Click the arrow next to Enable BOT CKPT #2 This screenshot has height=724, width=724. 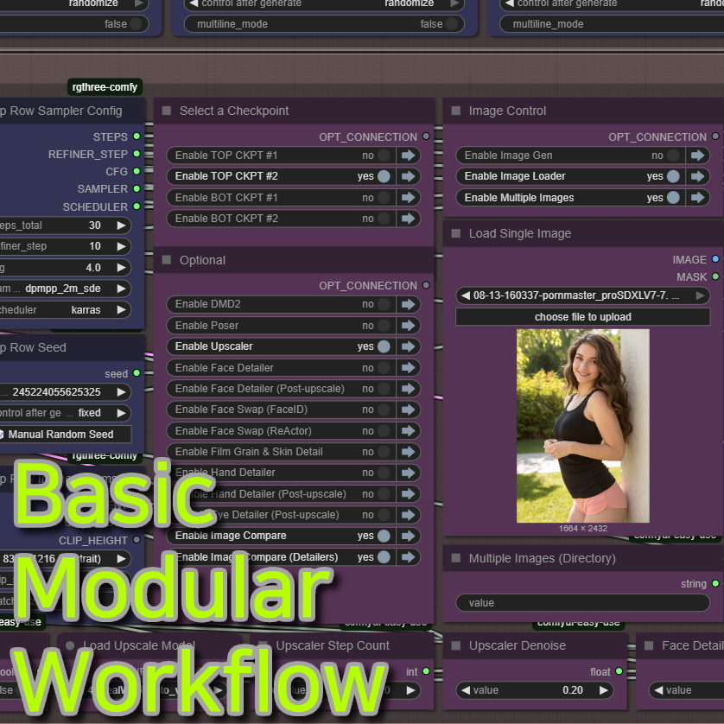408,219
